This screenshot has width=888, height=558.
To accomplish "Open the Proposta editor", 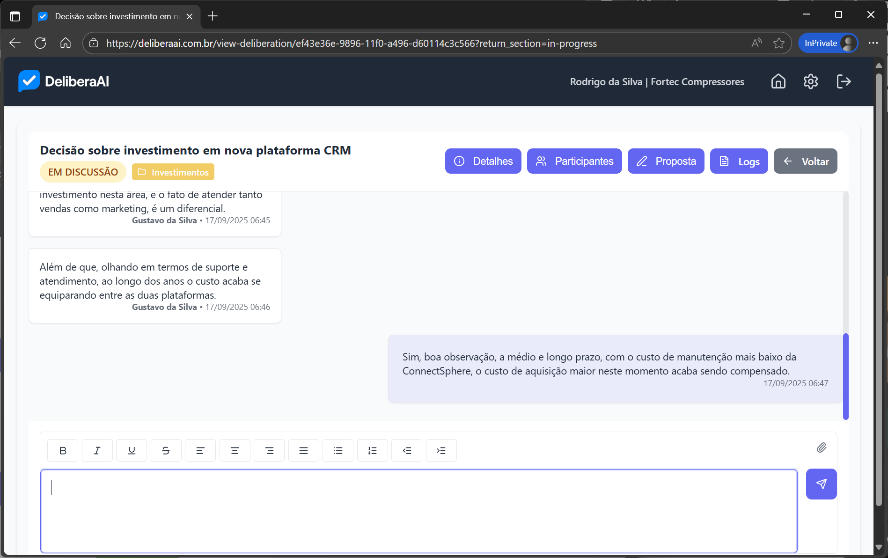I will coord(666,161).
